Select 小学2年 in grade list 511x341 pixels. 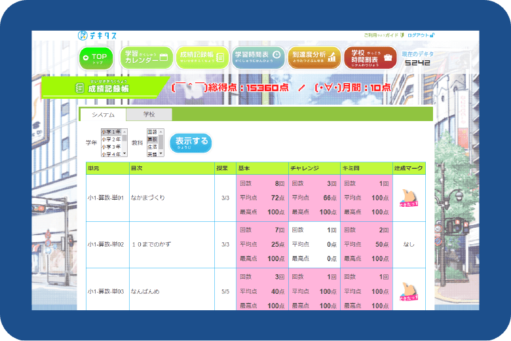click(x=111, y=139)
